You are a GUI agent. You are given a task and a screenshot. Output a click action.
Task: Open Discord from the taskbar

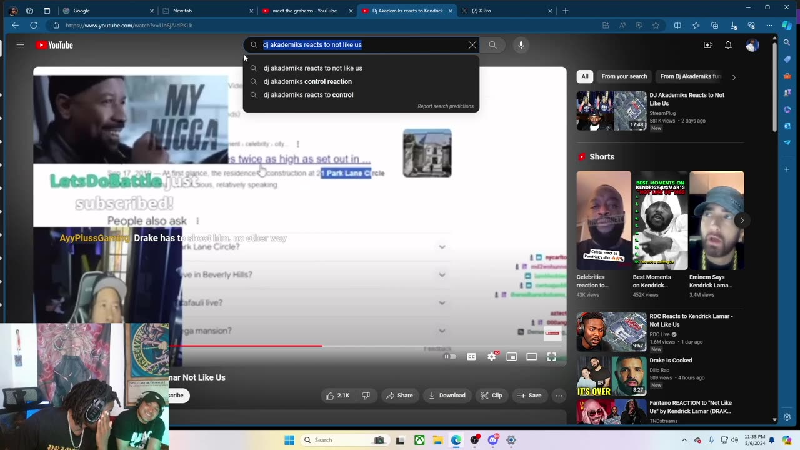click(x=493, y=440)
